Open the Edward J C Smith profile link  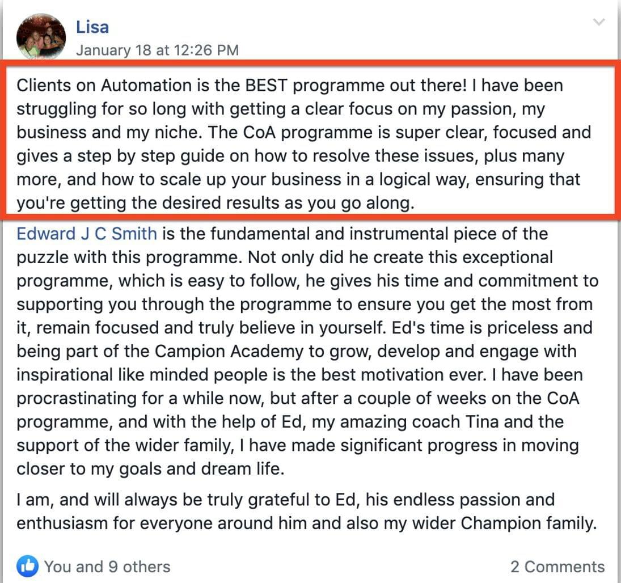tap(87, 234)
